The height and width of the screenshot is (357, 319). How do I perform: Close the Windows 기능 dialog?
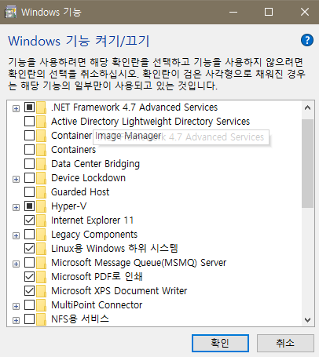(x=305, y=12)
